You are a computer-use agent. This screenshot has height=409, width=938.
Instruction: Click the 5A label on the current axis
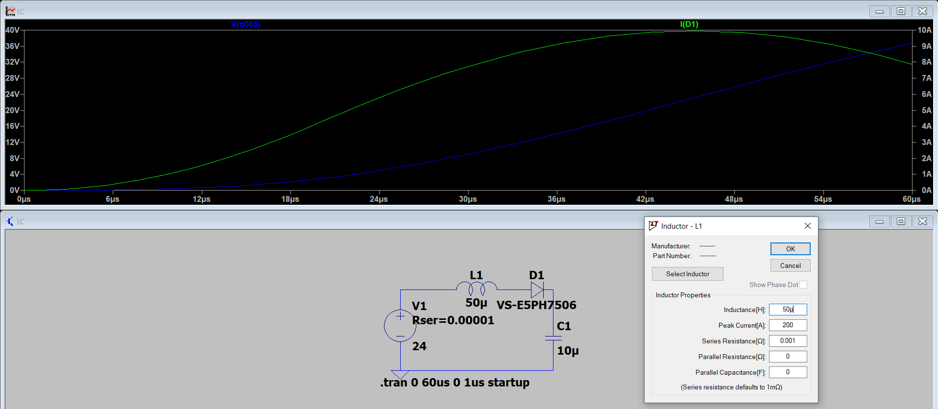pos(926,110)
